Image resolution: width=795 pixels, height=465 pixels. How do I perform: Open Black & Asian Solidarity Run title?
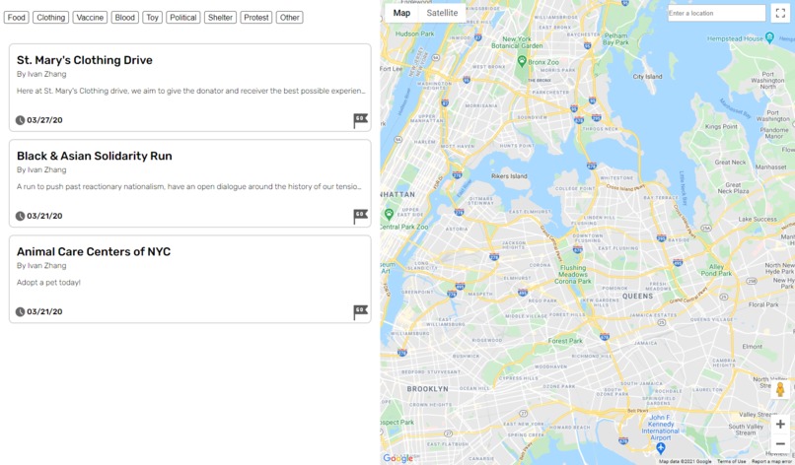(95, 156)
